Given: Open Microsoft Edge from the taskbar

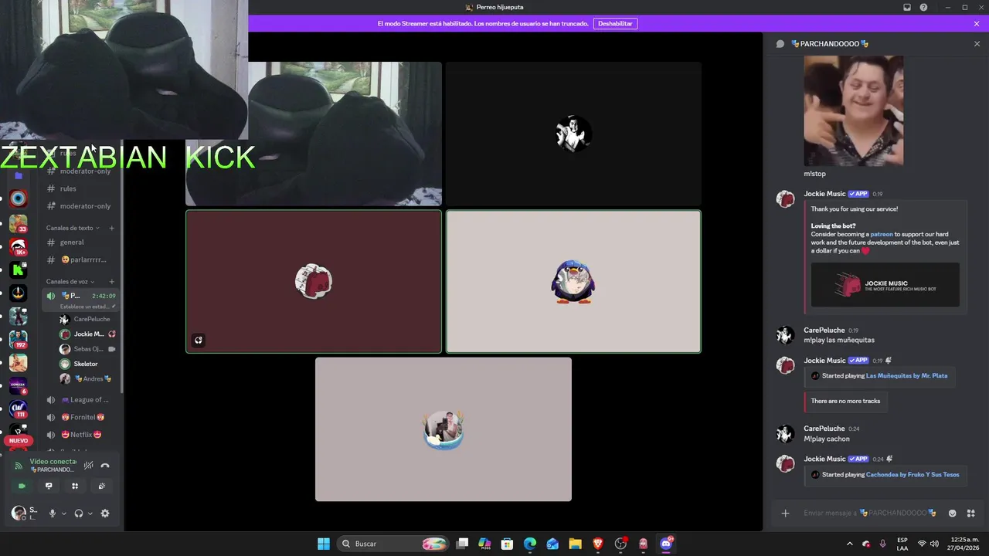Looking at the screenshot, I should click(530, 544).
